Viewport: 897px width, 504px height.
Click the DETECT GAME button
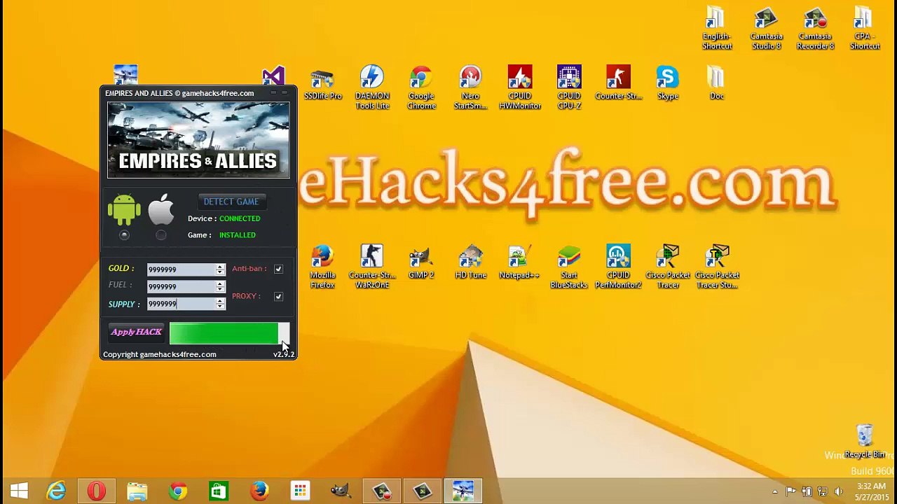coord(231,202)
